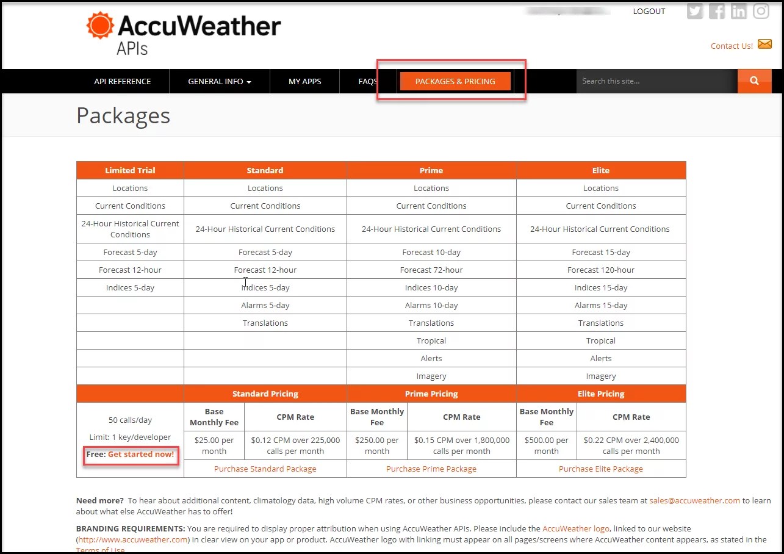Click the AccuWeather APIs logo
The image size is (784, 554).
[184, 34]
